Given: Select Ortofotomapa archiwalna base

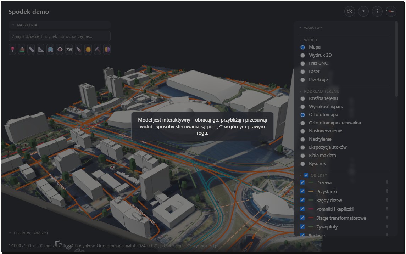Looking at the screenshot, I should [x=302, y=123].
